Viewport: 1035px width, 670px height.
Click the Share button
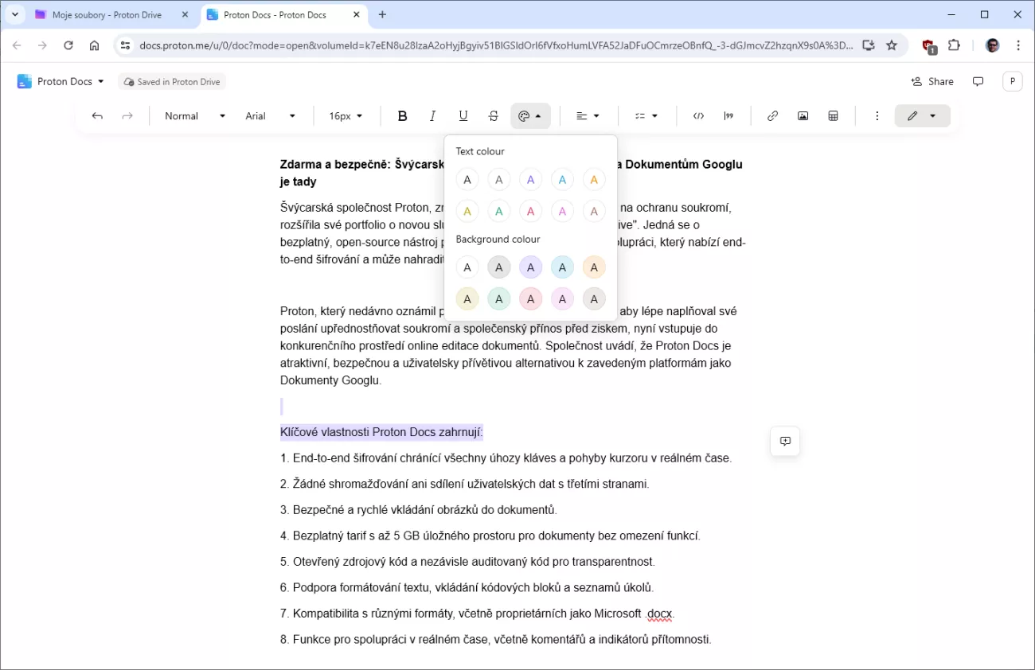(931, 81)
